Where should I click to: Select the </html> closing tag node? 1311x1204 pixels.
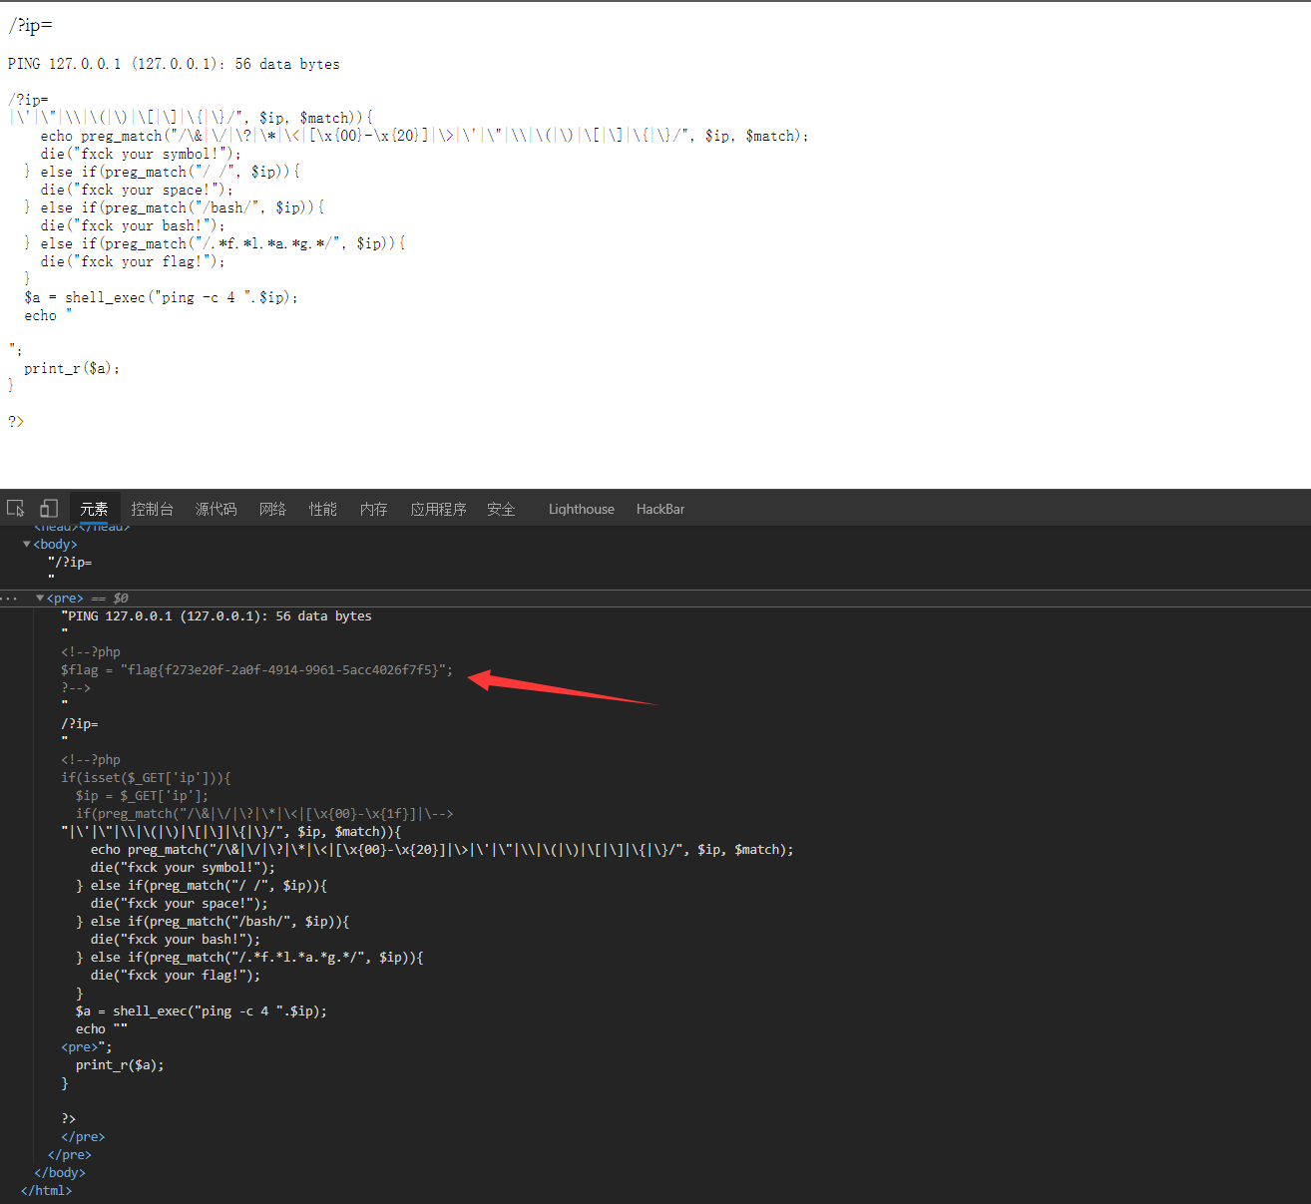click(x=46, y=1189)
